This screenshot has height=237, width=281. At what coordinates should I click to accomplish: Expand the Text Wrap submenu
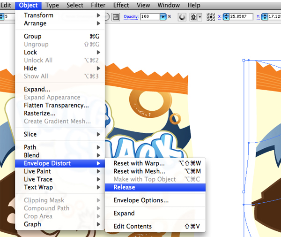[x=38, y=187]
